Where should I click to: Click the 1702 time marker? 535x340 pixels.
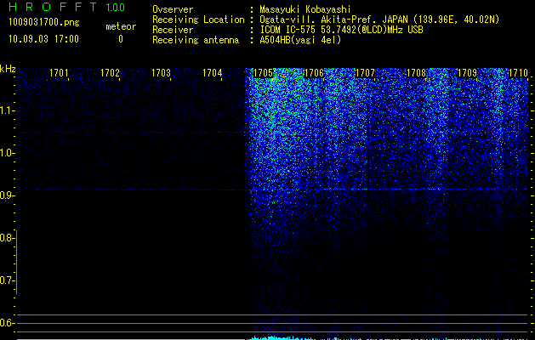point(111,73)
